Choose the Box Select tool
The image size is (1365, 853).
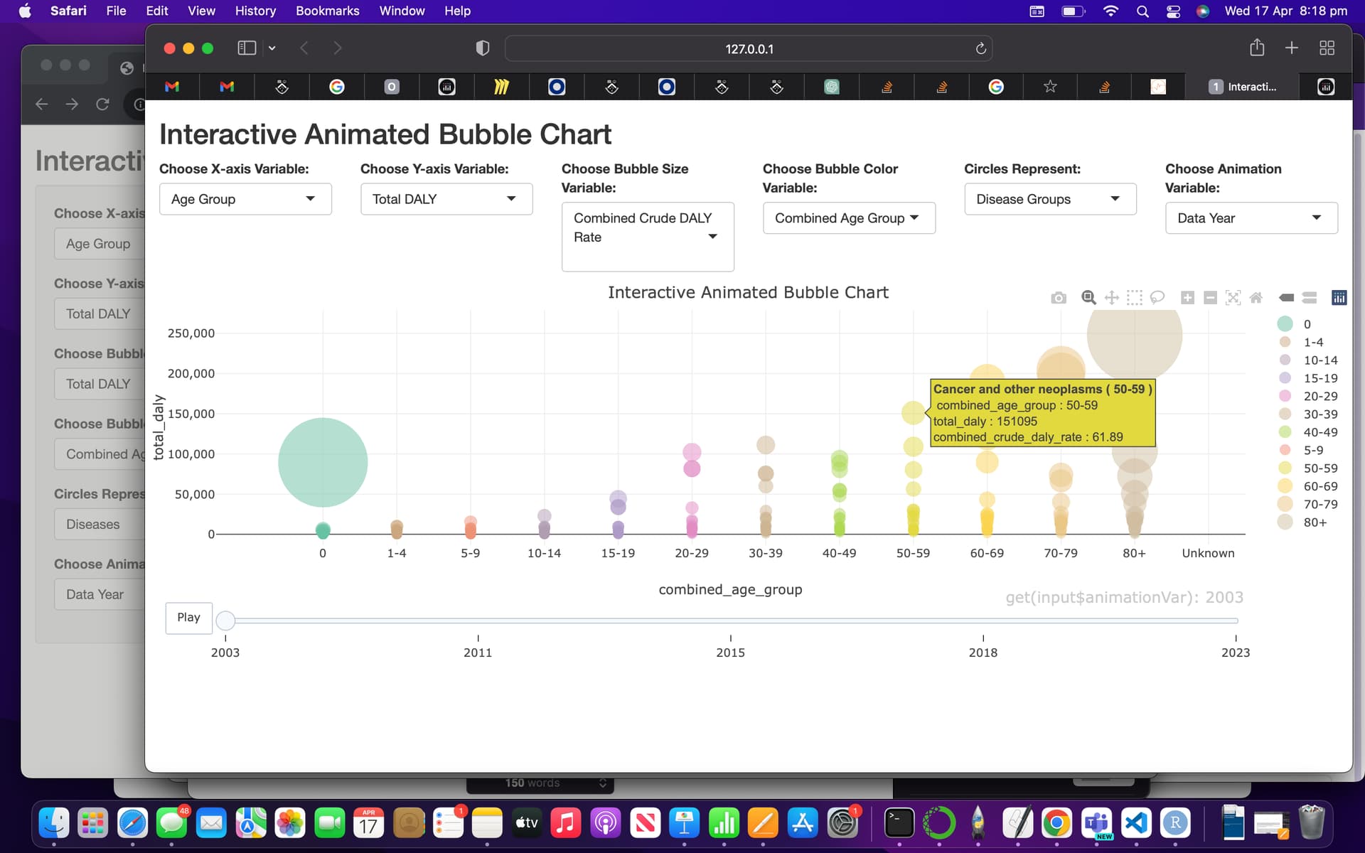point(1135,298)
